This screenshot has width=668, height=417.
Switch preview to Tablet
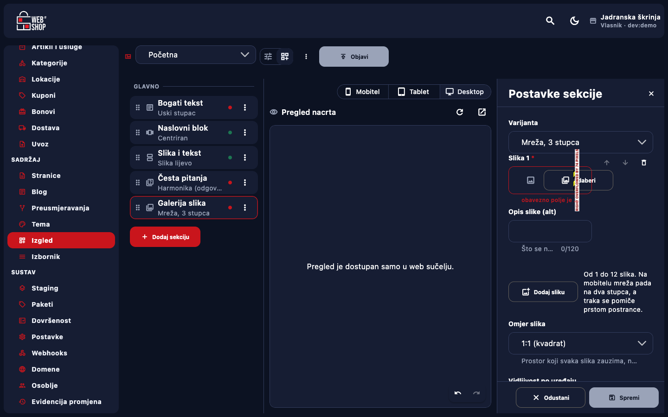coord(414,92)
